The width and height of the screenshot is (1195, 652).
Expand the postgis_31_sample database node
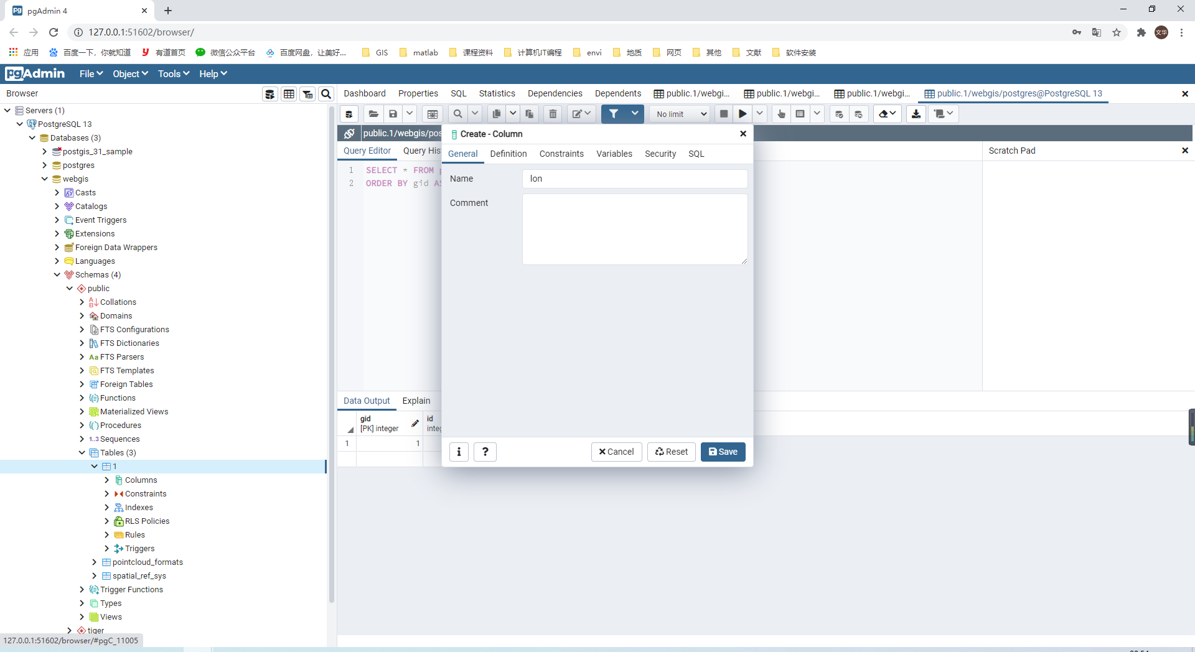click(45, 152)
